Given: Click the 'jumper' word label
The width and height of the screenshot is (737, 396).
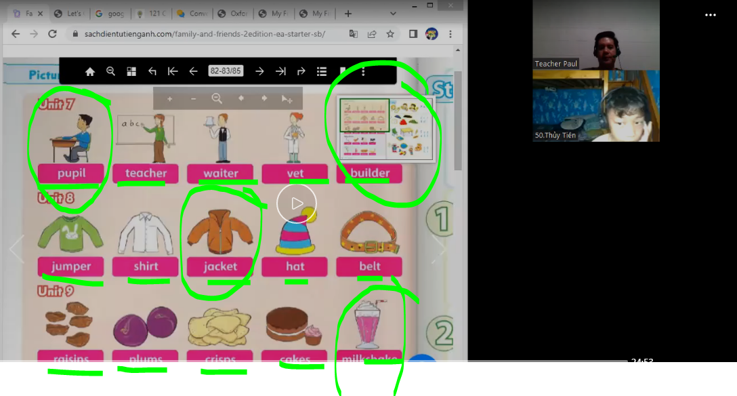Looking at the screenshot, I should [71, 266].
